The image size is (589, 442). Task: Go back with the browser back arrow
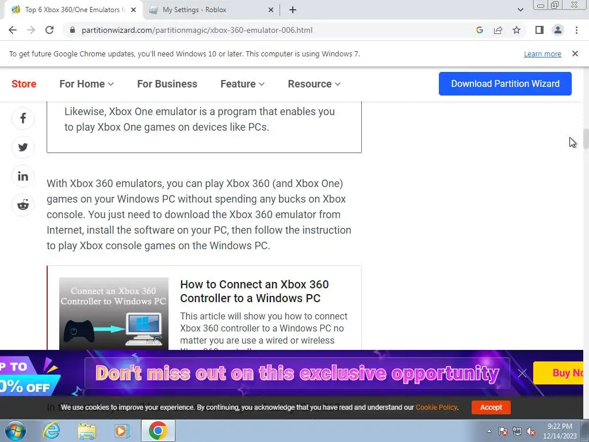tap(13, 30)
